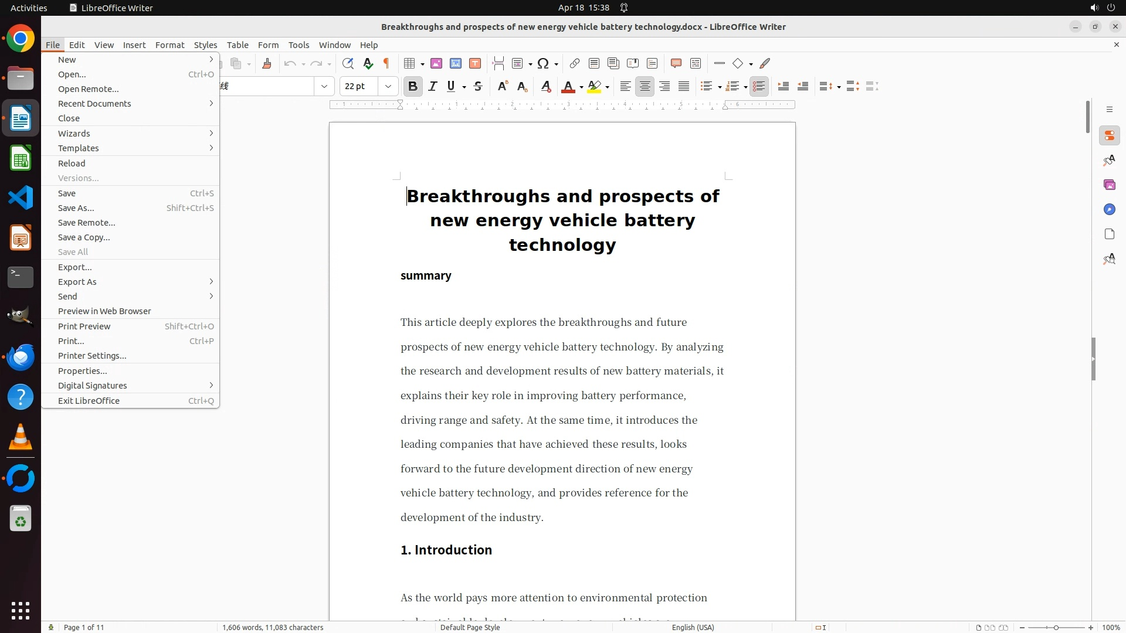Image resolution: width=1126 pixels, height=633 pixels.
Task: Click the Find & Replace icon
Action: pyautogui.click(x=348, y=63)
